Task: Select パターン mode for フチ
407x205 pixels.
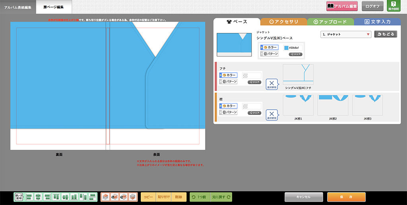Action: [x=228, y=81]
